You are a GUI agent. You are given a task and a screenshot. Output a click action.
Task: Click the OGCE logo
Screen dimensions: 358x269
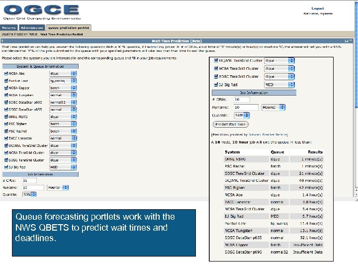[x=42, y=12]
